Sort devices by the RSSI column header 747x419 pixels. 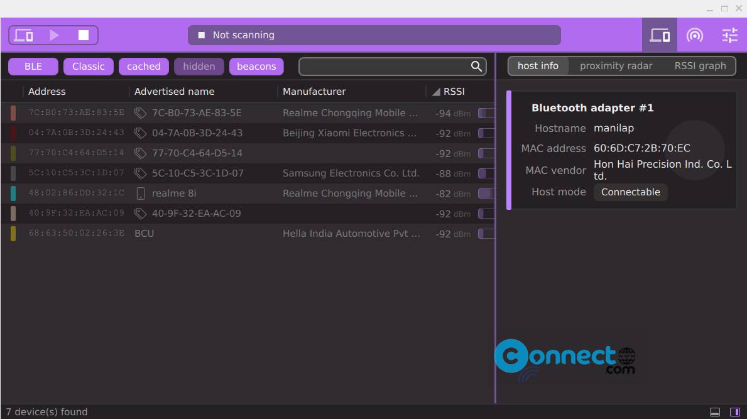point(454,92)
